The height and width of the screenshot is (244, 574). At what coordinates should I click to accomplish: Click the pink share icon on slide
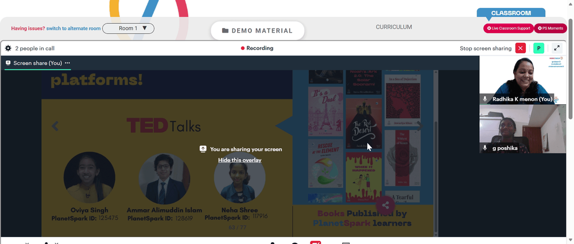pos(385,205)
